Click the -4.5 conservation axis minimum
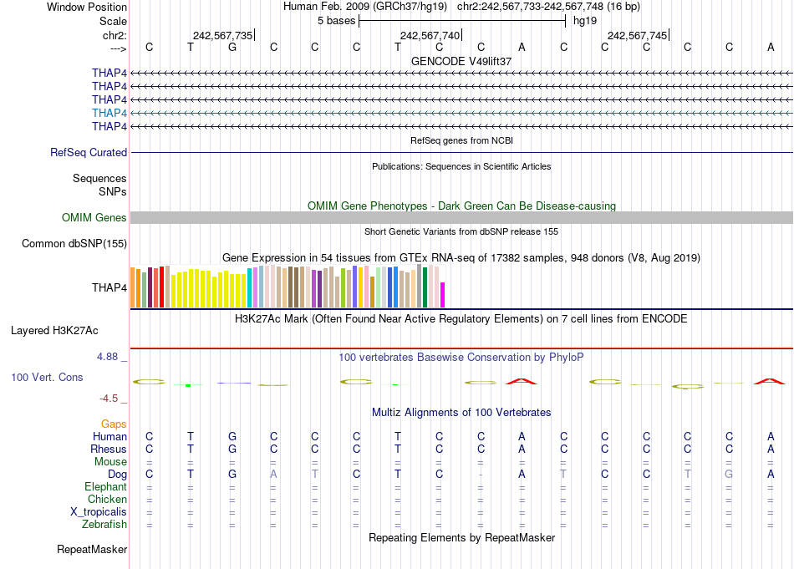The width and height of the screenshot is (794, 569). (x=109, y=399)
